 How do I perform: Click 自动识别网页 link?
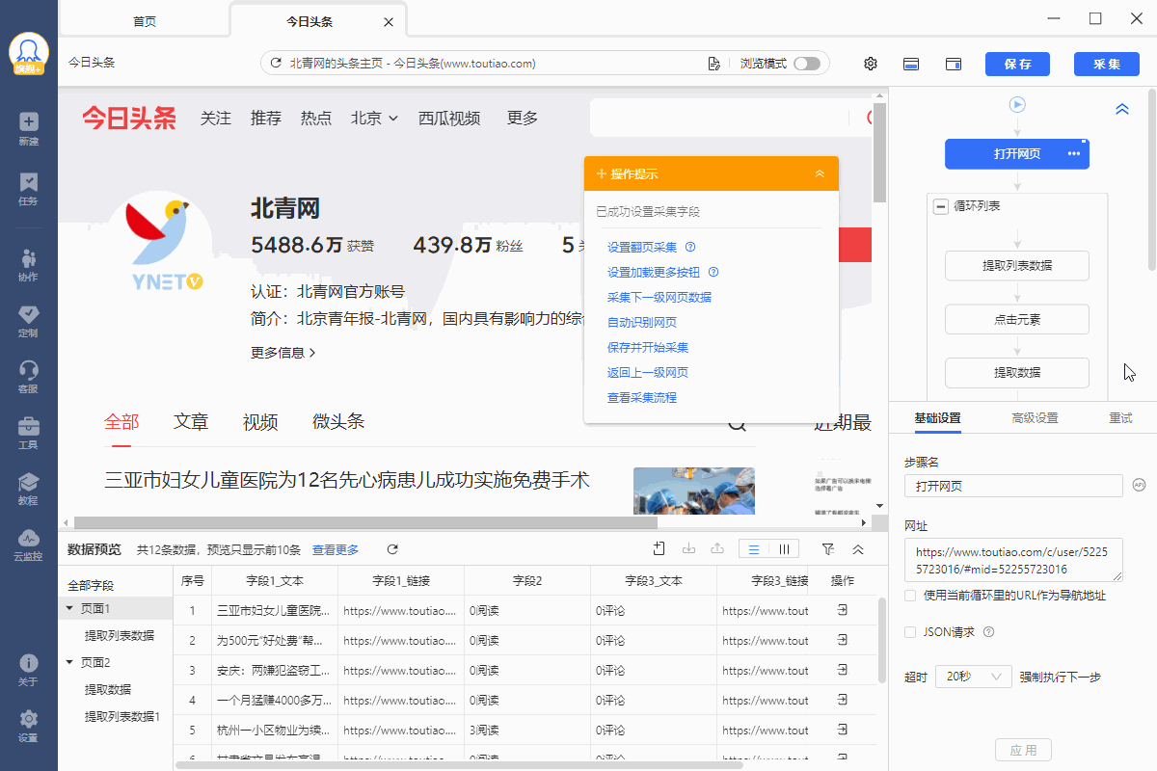(642, 322)
